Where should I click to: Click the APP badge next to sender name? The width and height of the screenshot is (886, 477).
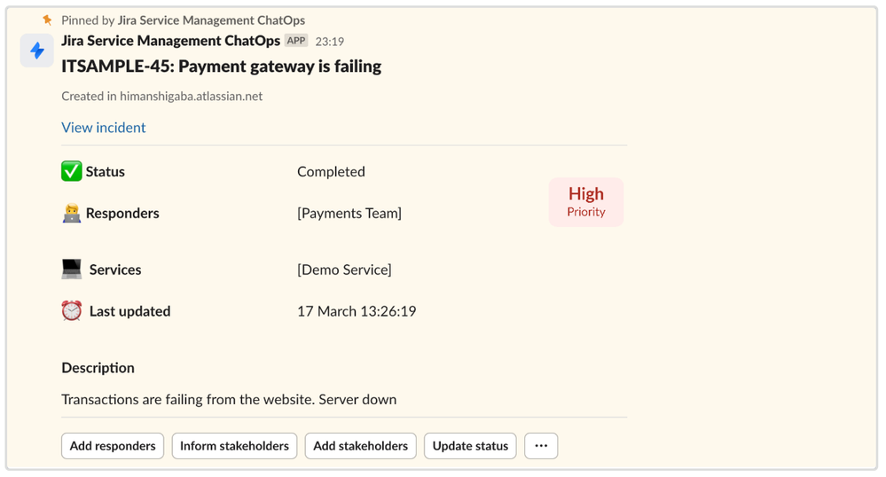pyautogui.click(x=296, y=41)
